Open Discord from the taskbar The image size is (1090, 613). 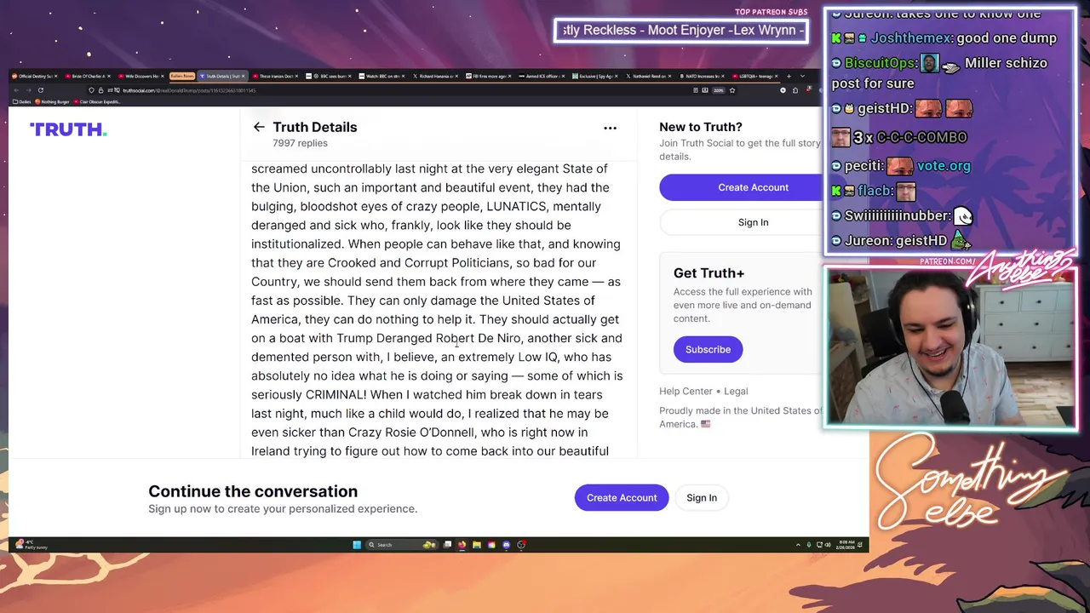coord(506,545)
